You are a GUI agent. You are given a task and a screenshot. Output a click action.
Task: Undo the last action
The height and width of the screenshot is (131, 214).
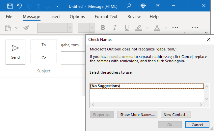[19, 6]
